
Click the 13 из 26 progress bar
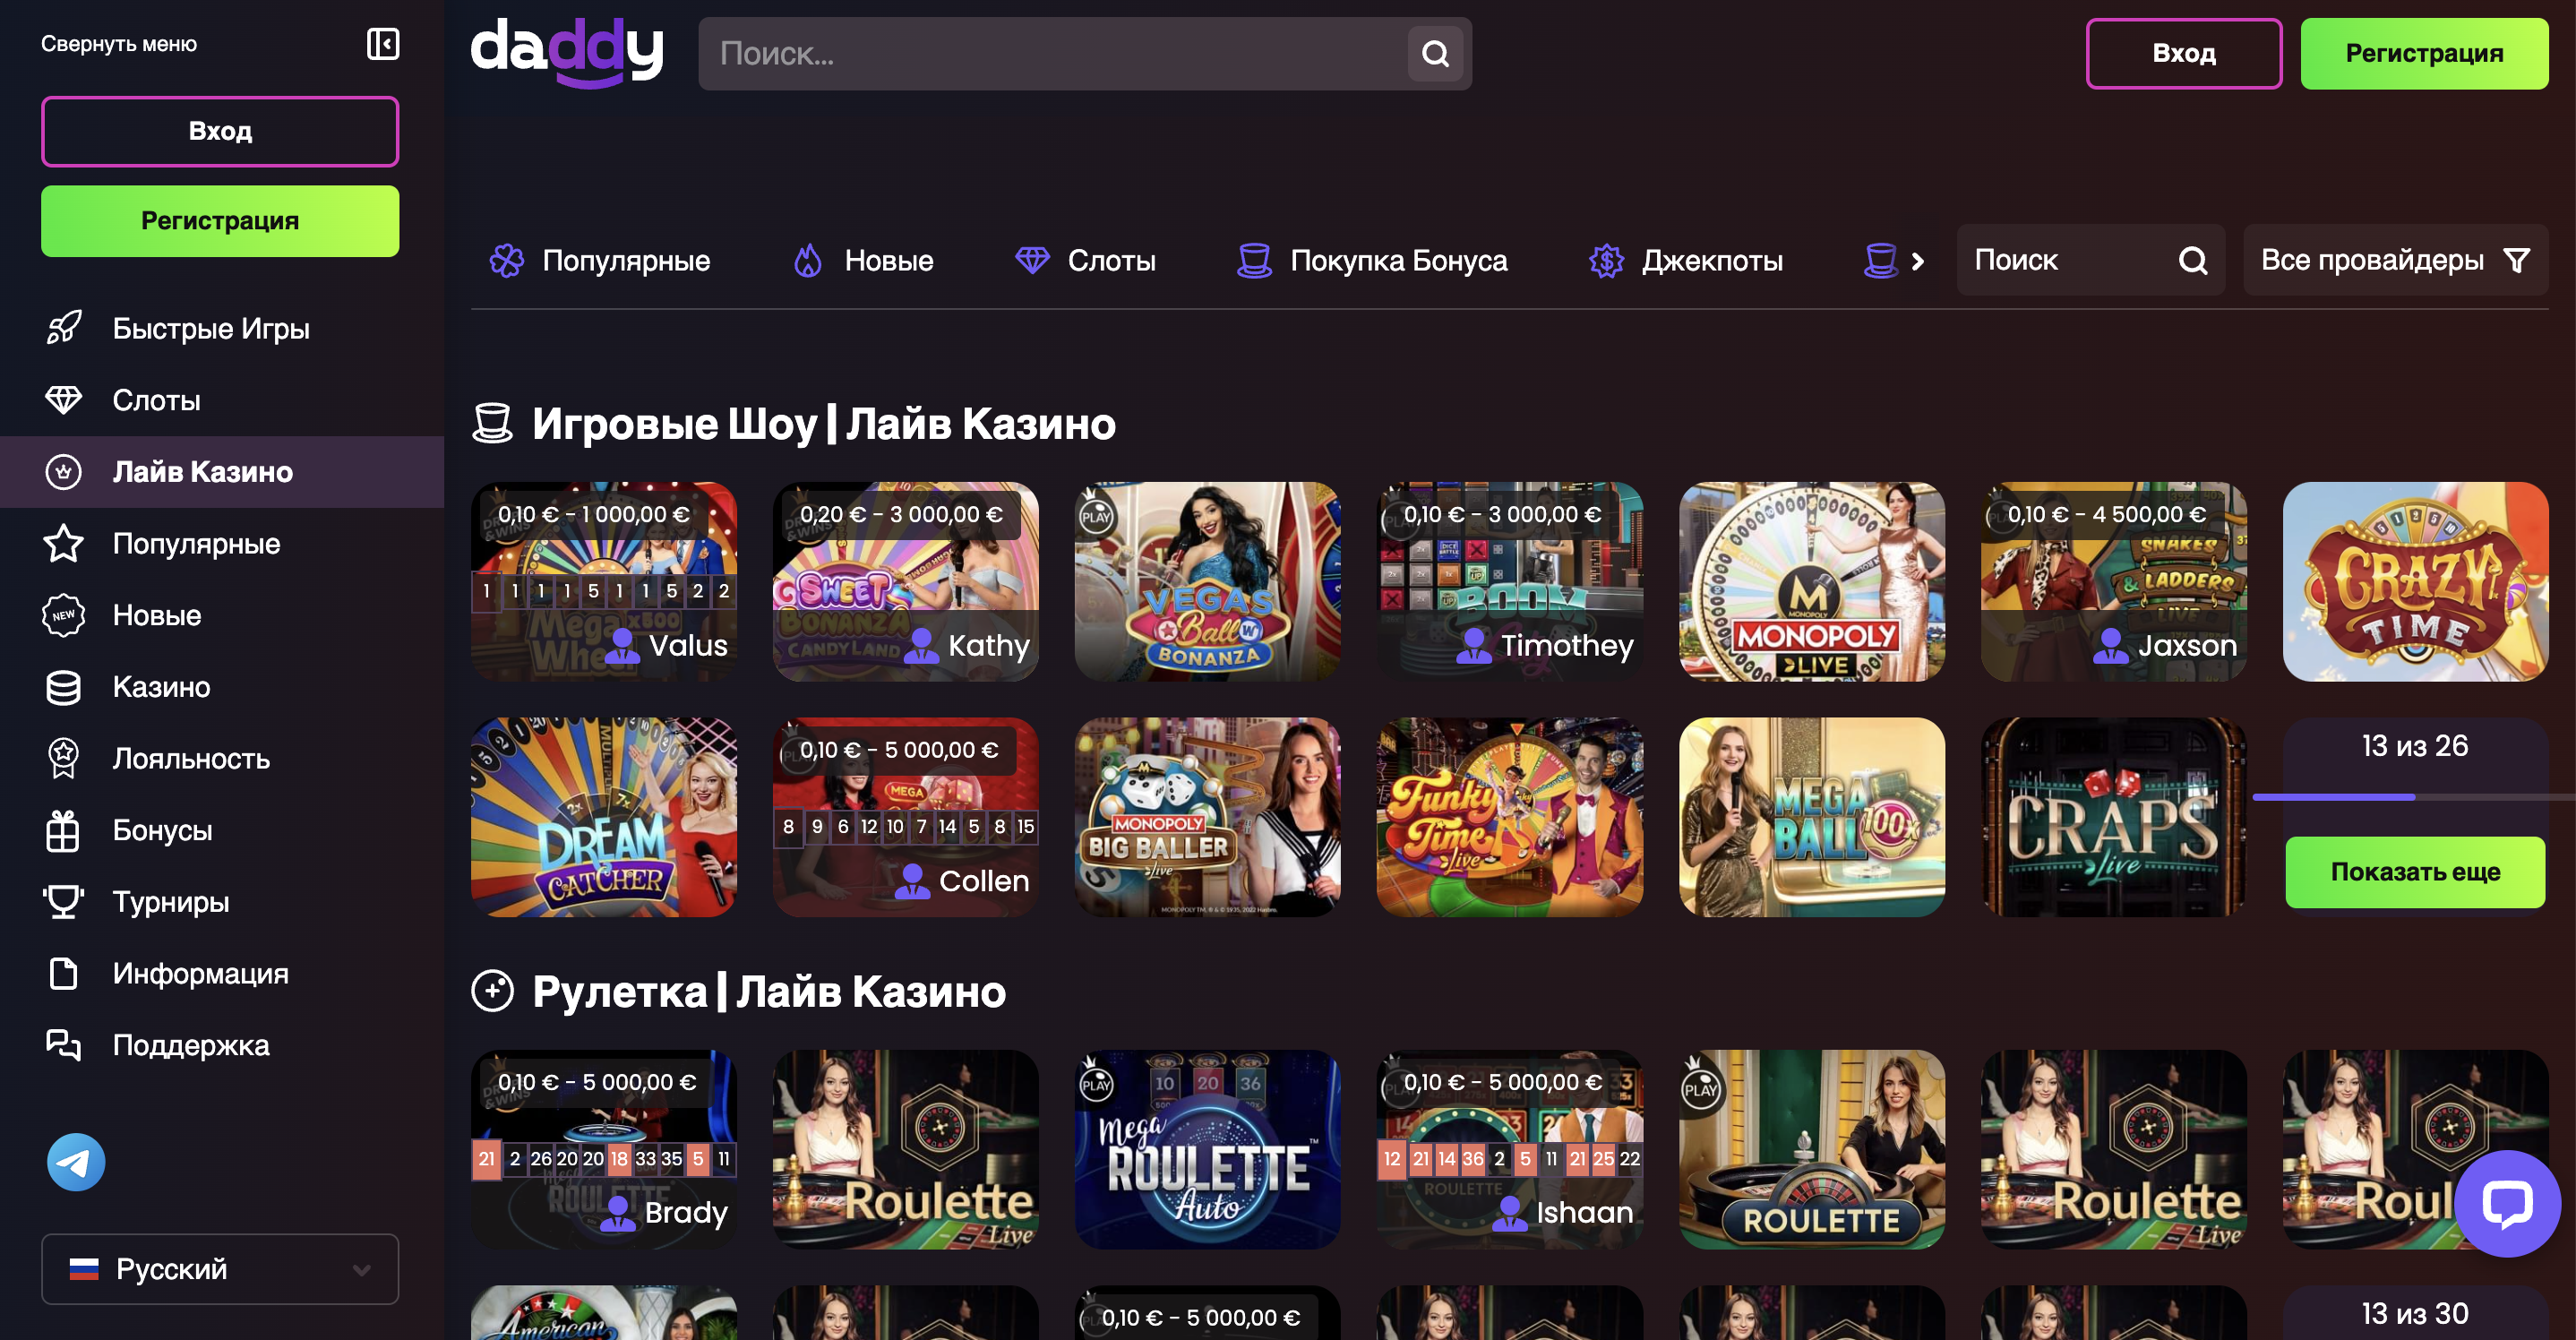coord(2414,797)
